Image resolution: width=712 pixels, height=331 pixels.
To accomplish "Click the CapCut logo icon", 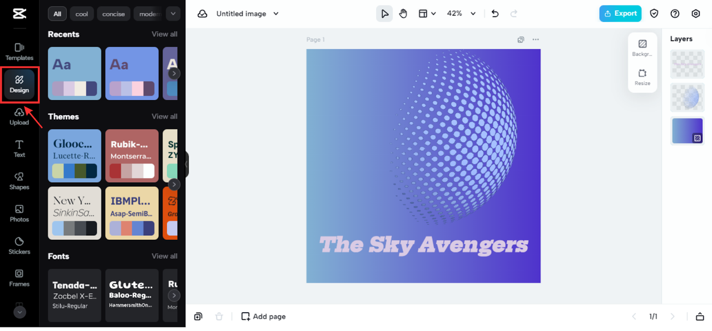I will 19,14.
